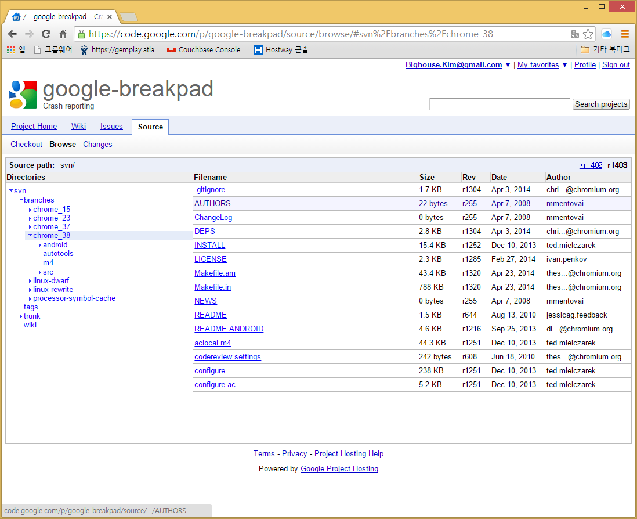Select the autotools directory
Screen dimensions: 637x519
[x=58, y=254]
